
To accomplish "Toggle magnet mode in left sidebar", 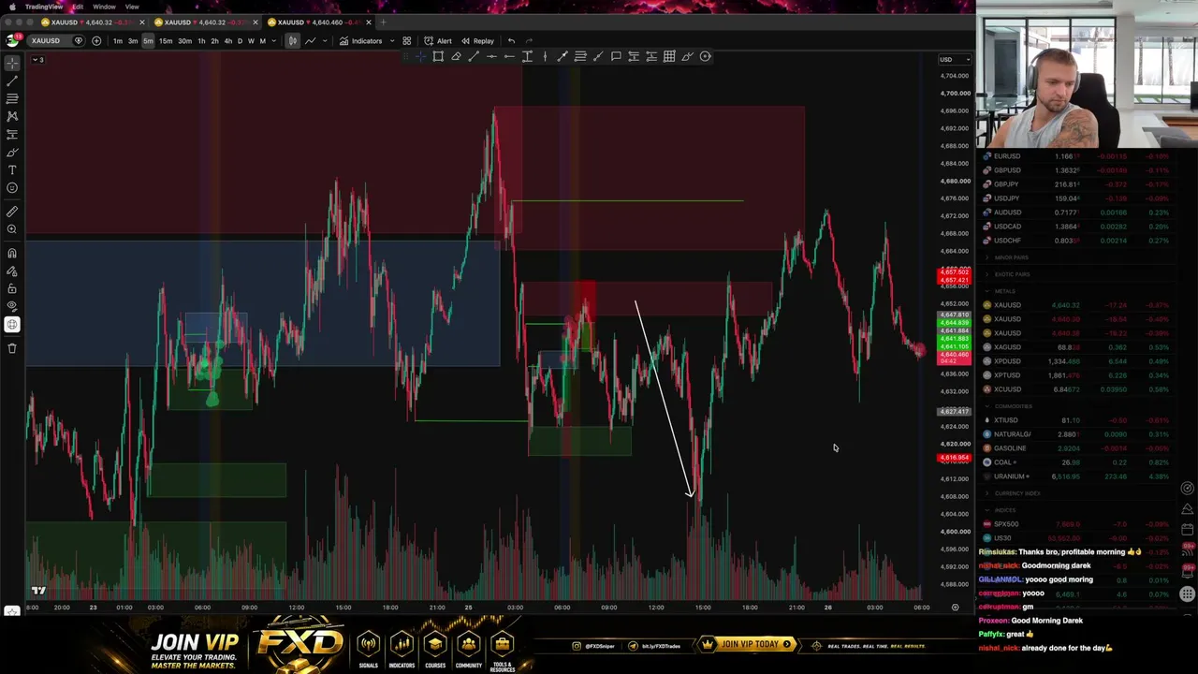I will coord(12,253).
